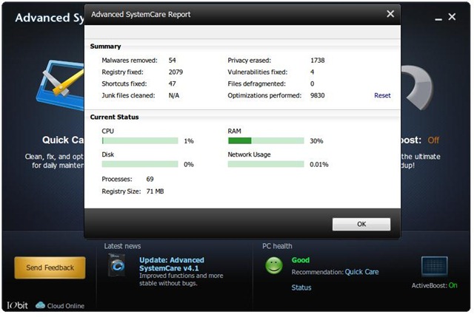
Task: Open the Quick Care recommendation link
Action: point(361,272)
